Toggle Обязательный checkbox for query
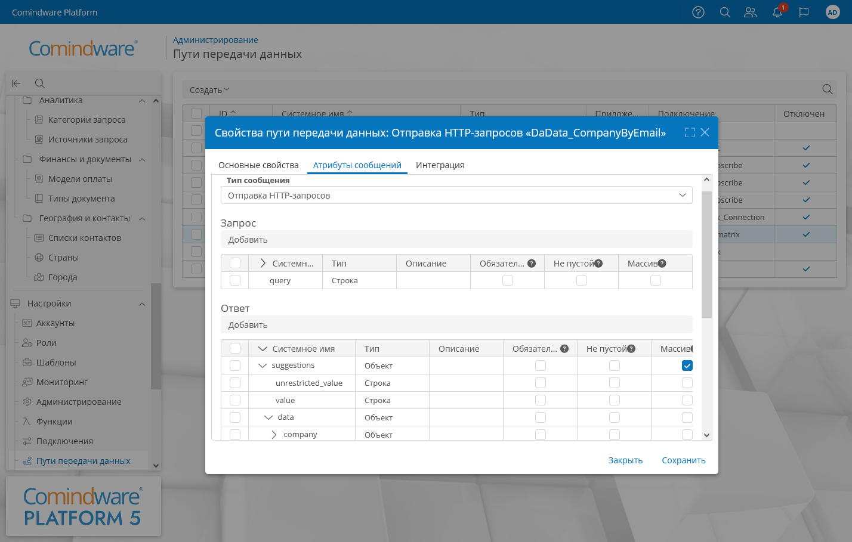The height and width of the screenshot is (542, 852). [x=508, y=280]
